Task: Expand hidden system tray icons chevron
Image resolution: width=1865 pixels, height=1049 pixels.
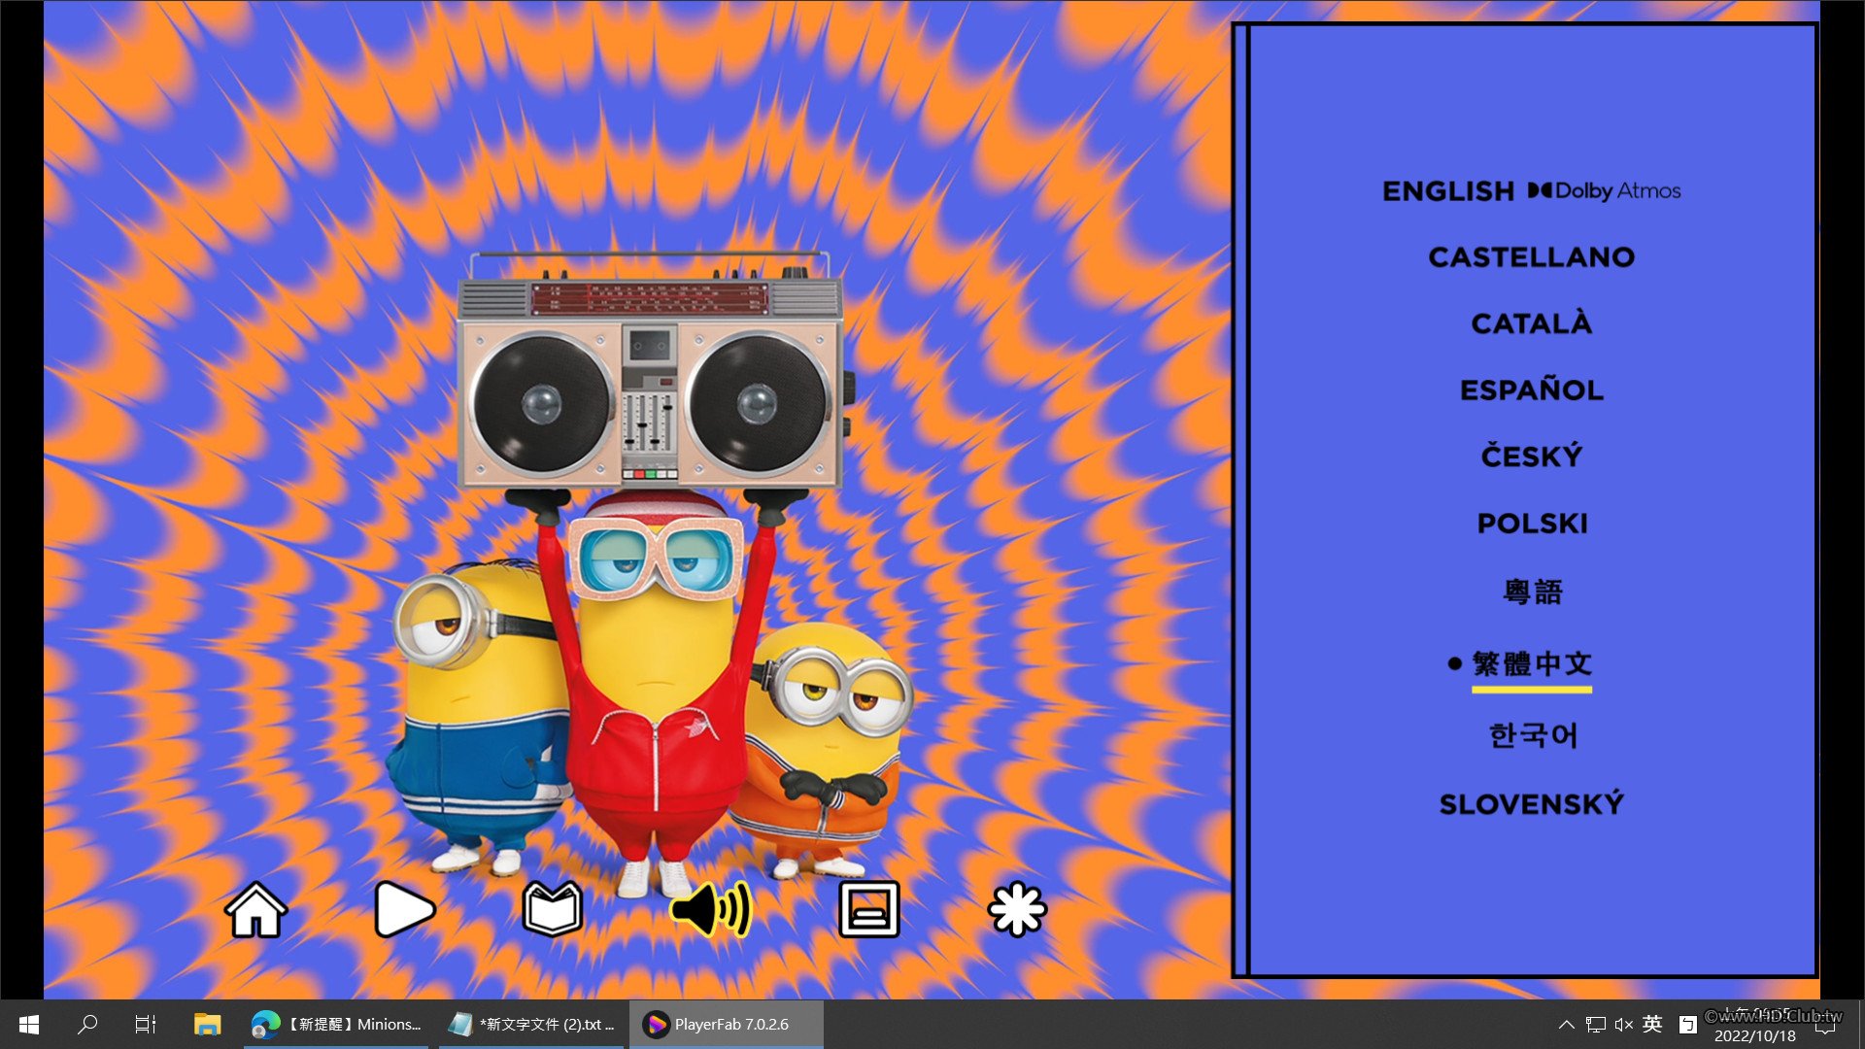Action: click(x=1566, y=1024)
